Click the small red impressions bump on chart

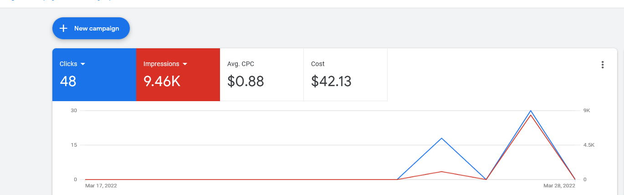[x=441, y=172]
